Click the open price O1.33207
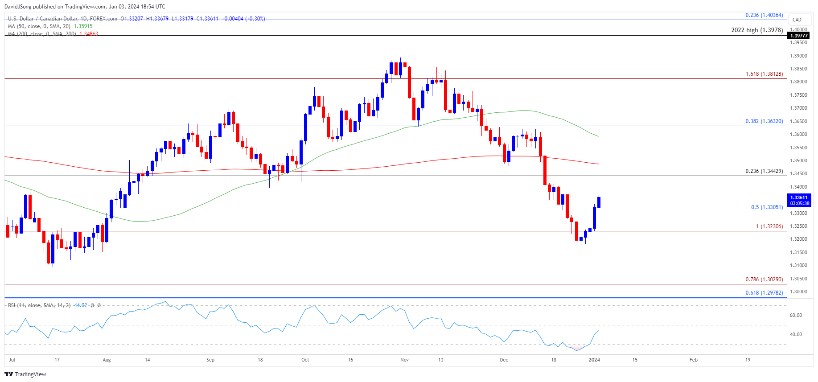The image size is (818, 382). point(132,19)
